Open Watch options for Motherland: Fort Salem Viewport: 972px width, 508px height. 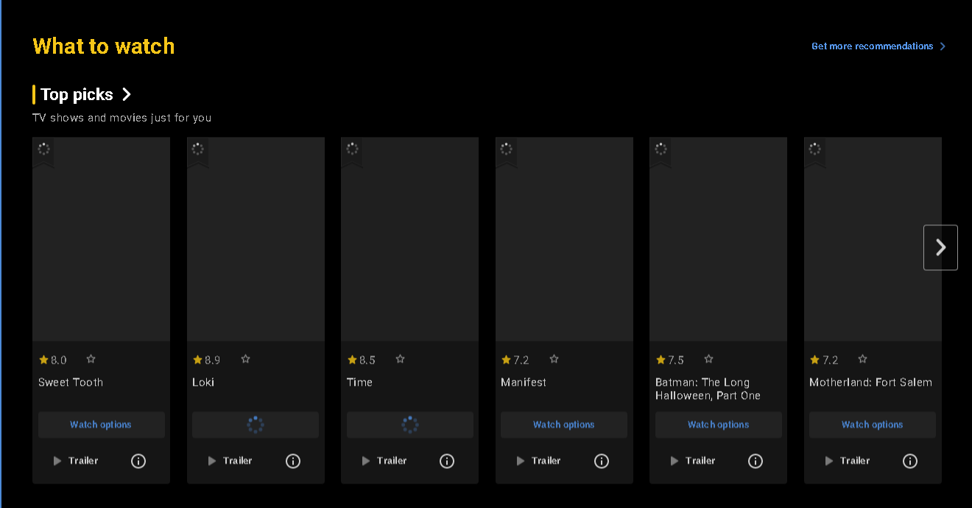pyautogui.click(x=873, y=425)
